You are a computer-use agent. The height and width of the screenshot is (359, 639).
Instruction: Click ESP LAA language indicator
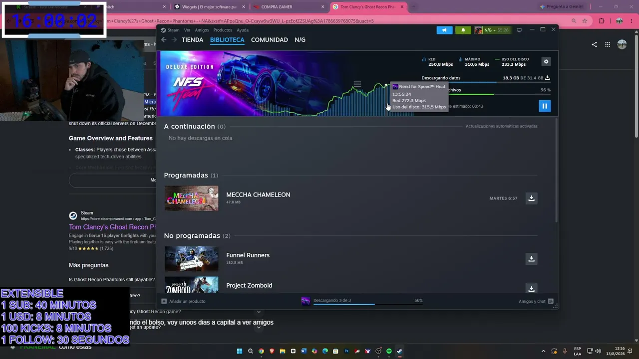[577, 351]
